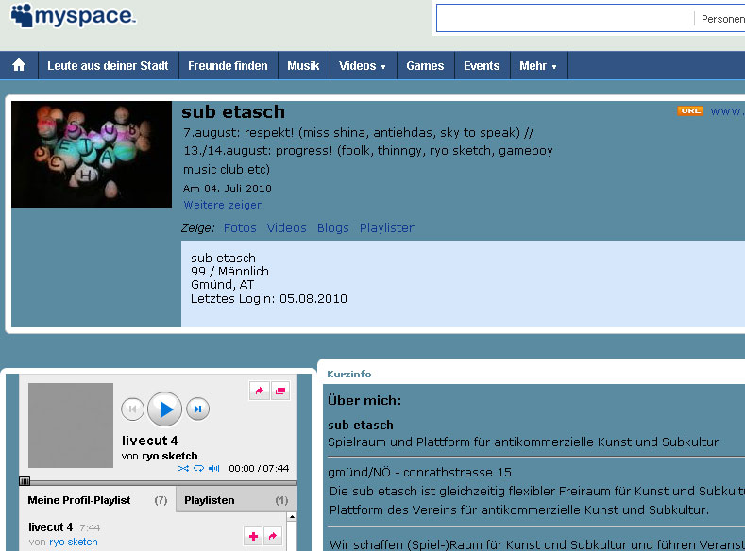745x551 pixels.
Task: Click the gray album art thumbnail
Action: point(71,426)
